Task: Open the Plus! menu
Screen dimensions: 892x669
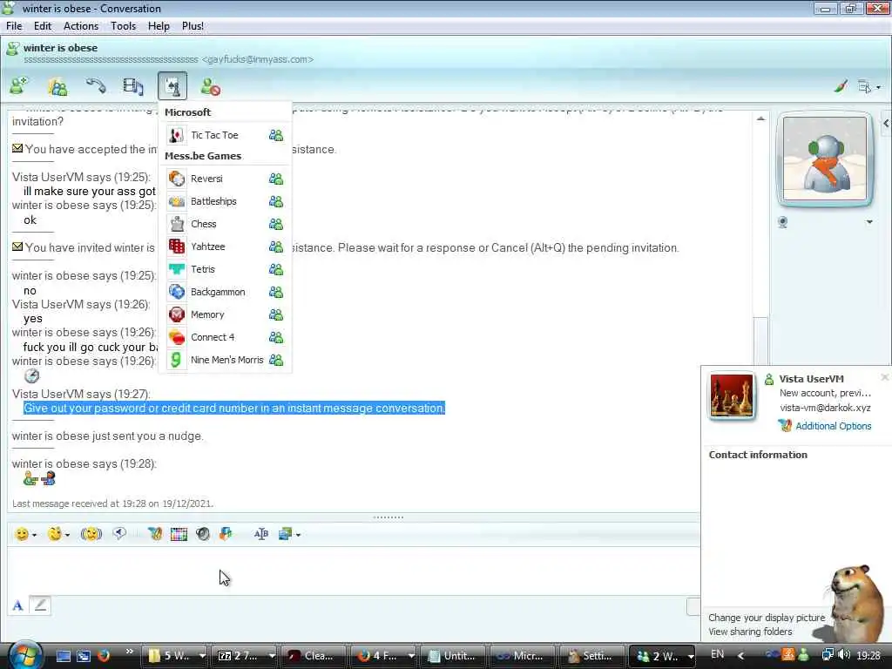Action: pos(193,26)
